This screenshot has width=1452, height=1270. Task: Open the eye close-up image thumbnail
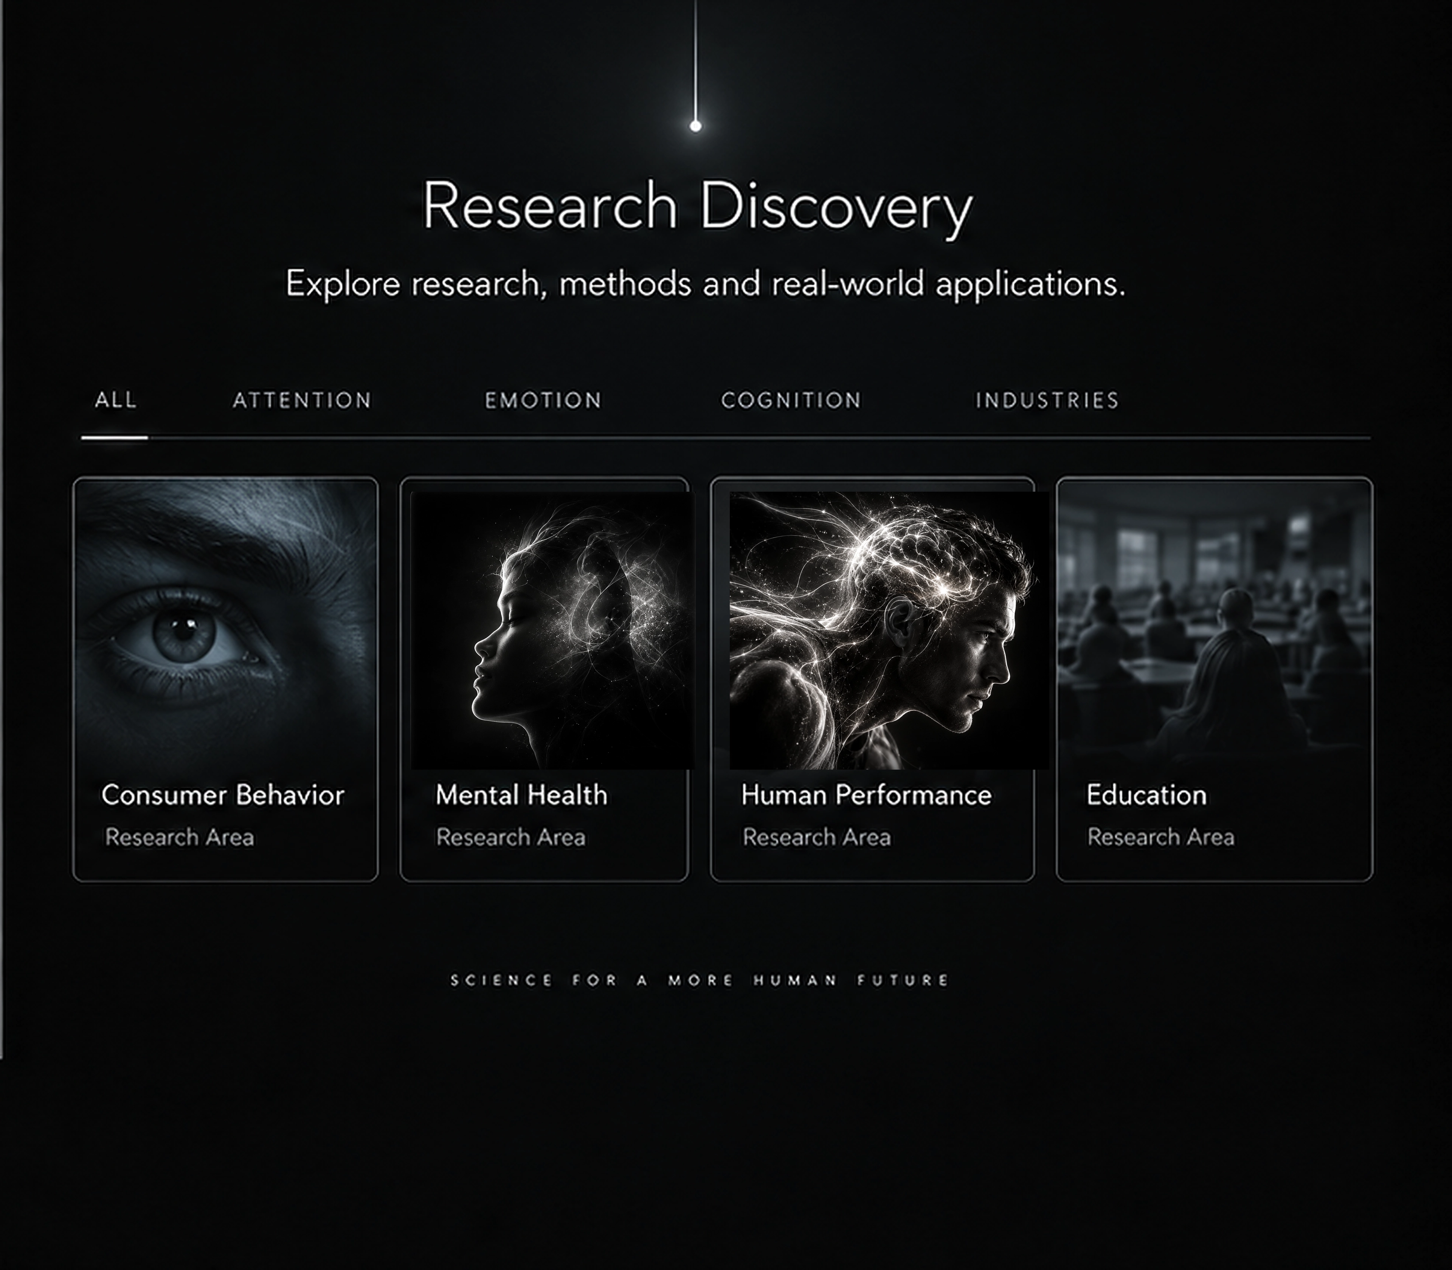coord(225,624)
